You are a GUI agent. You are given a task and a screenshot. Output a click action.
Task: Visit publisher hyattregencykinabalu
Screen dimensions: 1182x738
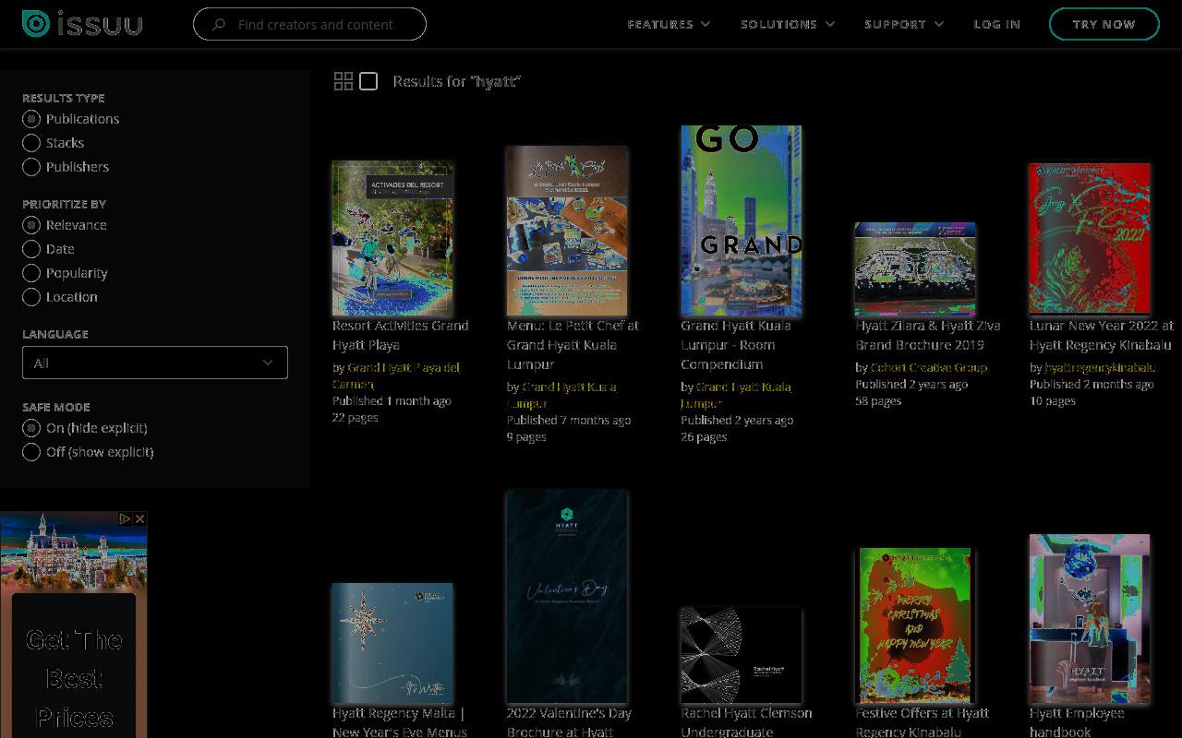[1100, 367]
